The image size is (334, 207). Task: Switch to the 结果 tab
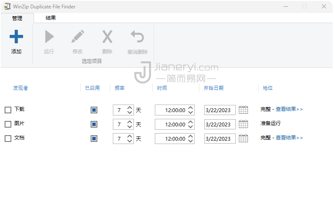(51, 18)
